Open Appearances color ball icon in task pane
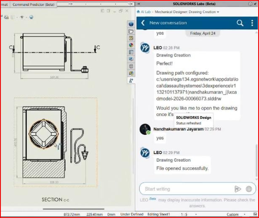This screenshot has width=259, height=218. click(131, 45)
